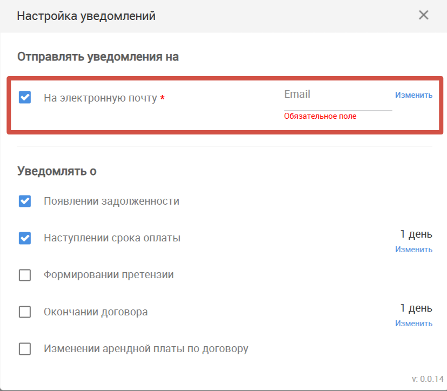Enable the Формировании претензии checkbox
The image size is (447, 391).
click(x=25, y=275)
